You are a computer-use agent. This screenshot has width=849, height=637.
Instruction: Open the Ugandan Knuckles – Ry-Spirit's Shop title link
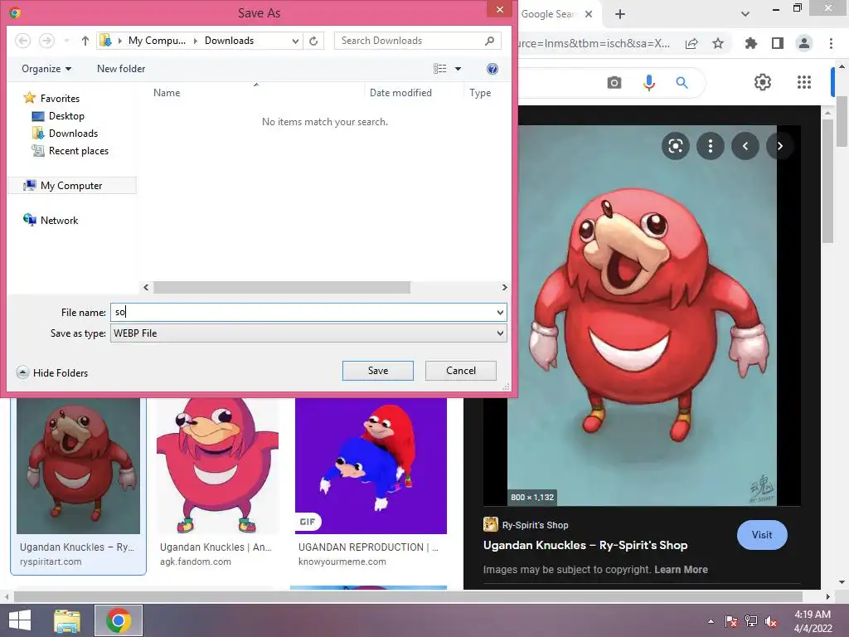pos(585,545)
